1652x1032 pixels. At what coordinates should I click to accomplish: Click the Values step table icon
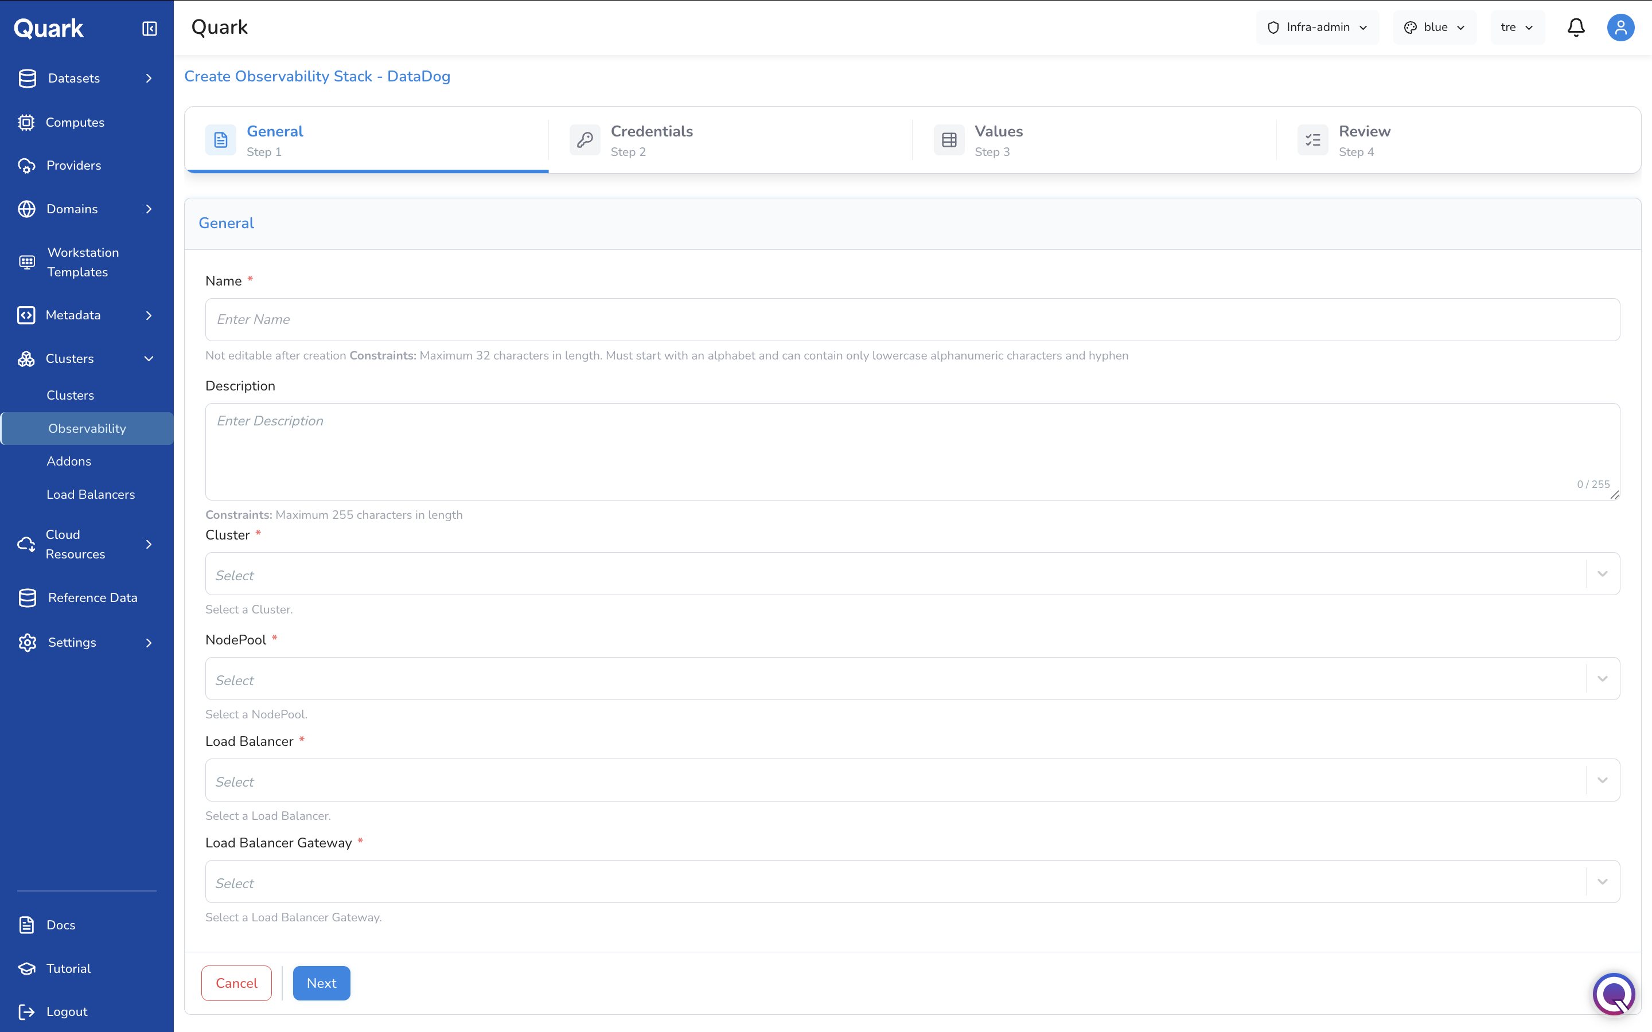coord(949,140)
